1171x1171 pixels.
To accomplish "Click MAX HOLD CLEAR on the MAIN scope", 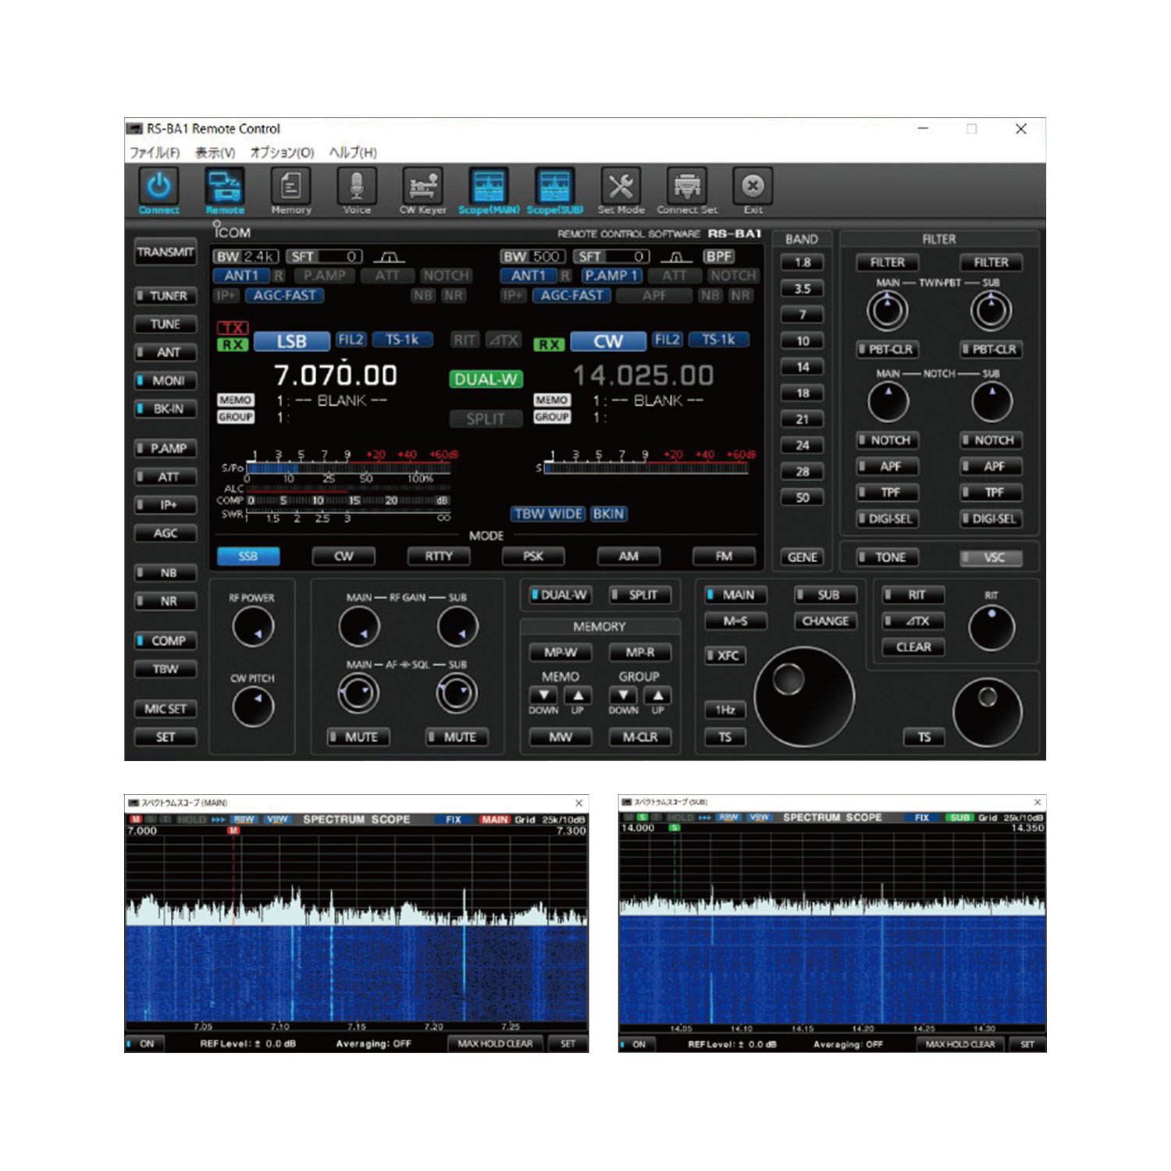I will point(497,1043).
